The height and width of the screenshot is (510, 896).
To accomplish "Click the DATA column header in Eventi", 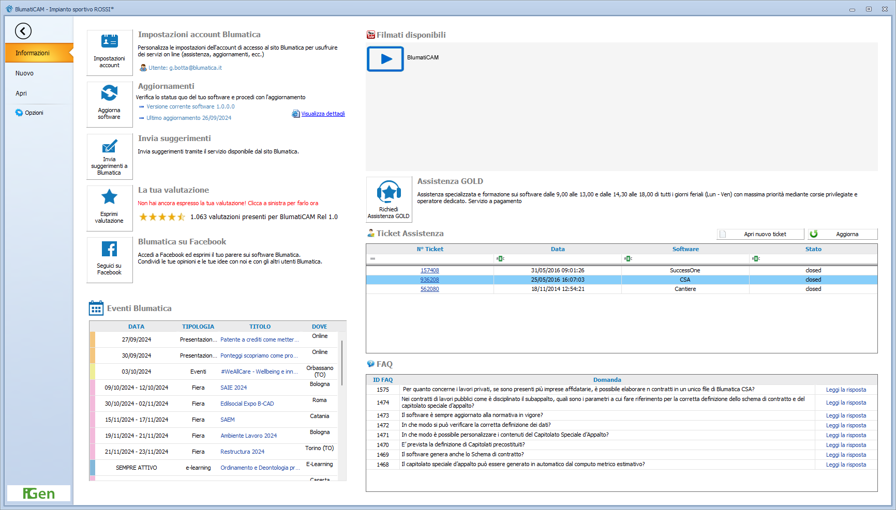I will [x=137, y=327].
